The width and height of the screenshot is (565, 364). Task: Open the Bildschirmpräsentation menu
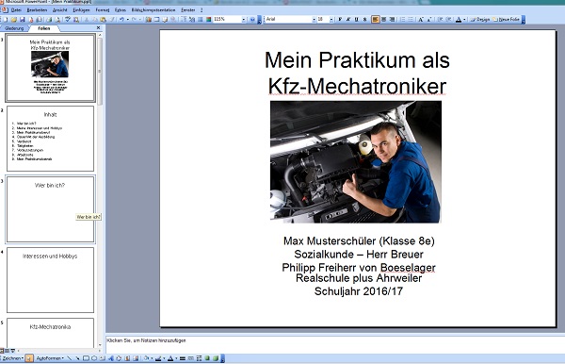tap(153, 10)
